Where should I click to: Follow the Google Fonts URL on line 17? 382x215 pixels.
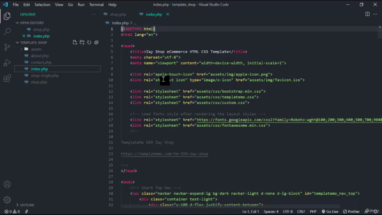coord(289,119)
